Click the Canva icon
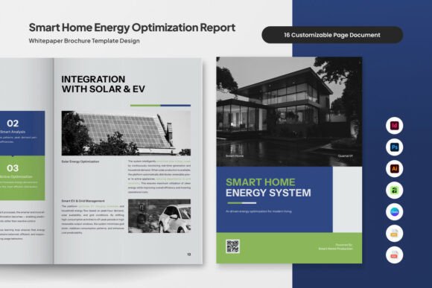Image resolution: width=432 pixels, height=288 pixels. click(x=394, y=212)
